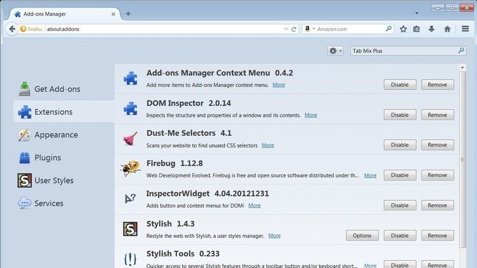The image size is (477, 268).
Task: Open the Services category
Action: click(x=64, y=203)
